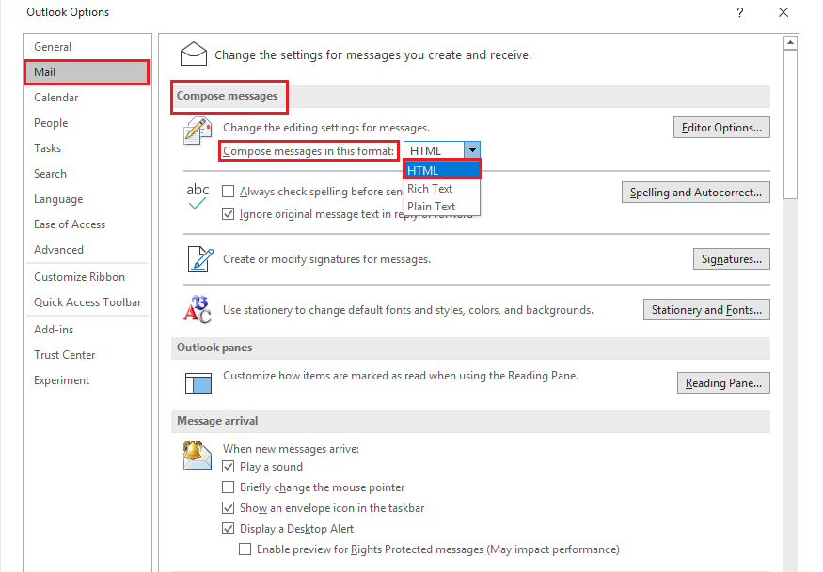Viewport: 823px width, 572px height.
Task: Open the People options category
Action: [87, 123]
